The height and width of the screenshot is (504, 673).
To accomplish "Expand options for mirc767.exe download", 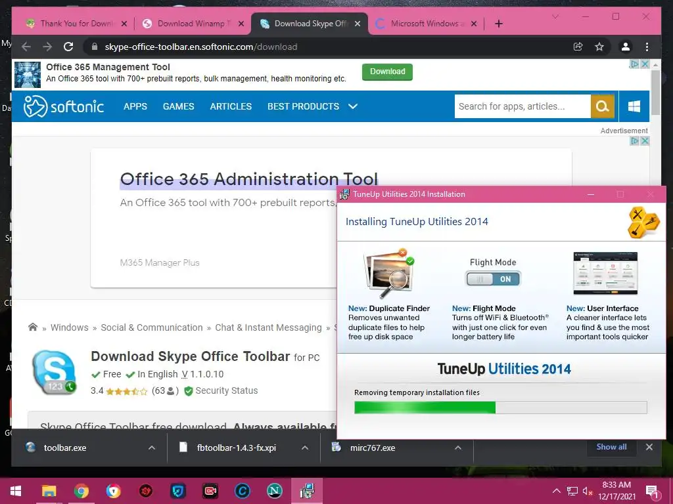I will point(458,448).
